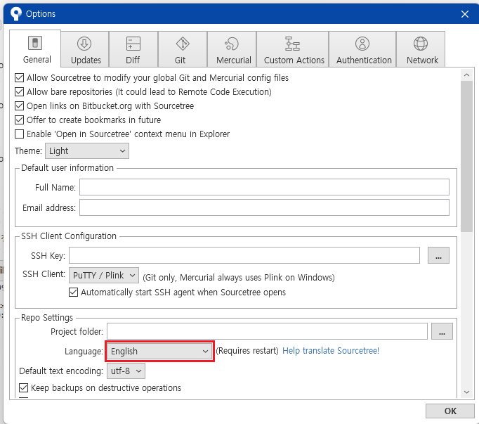Viewport: 479px width, 424px height.
Task: Click the Email address text field
Action: coord(264,207)
